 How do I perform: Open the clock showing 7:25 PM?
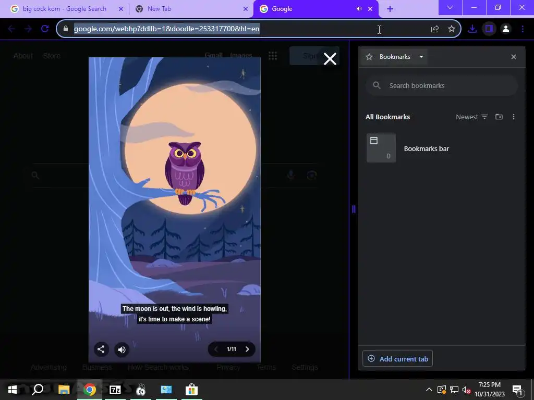tap(490, 390)
